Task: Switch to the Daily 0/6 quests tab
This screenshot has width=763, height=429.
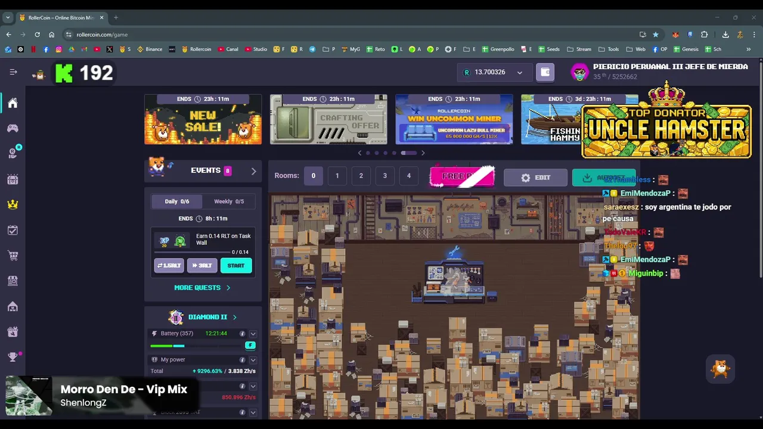Action: click(x=176, y=201)
